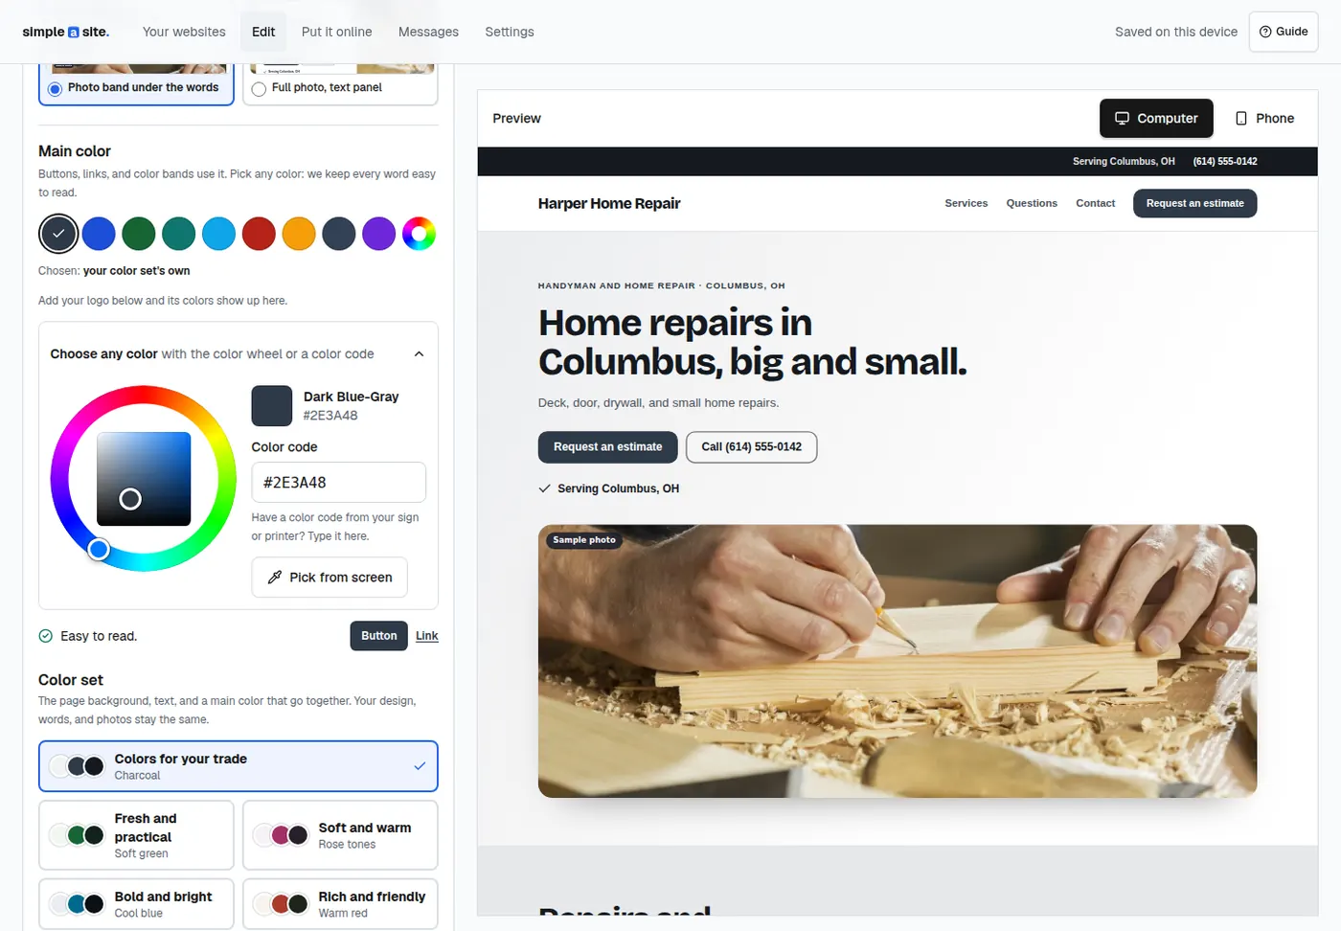Image resolution: width=1341 pixels, height=931 pixels.
Task: Click the Main color heading
Action: [75, 151]
